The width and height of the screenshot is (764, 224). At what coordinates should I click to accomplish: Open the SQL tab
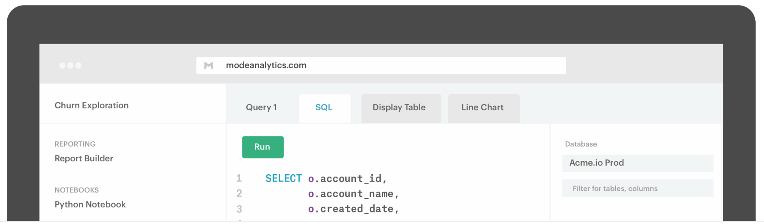coord(324,107)
